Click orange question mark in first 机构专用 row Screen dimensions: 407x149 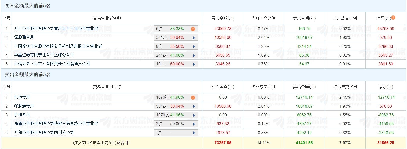[x=193, y=97]
